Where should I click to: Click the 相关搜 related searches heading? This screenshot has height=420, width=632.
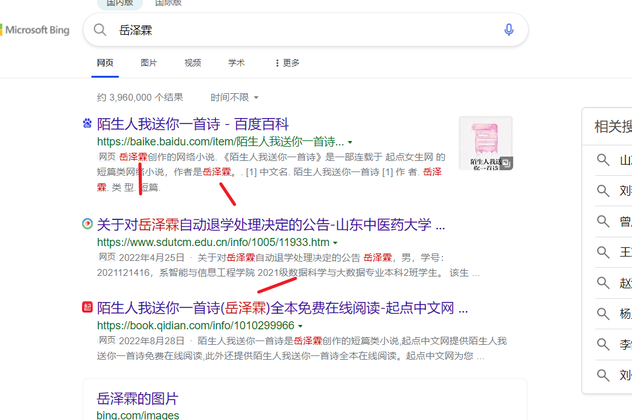coord(613,127)
